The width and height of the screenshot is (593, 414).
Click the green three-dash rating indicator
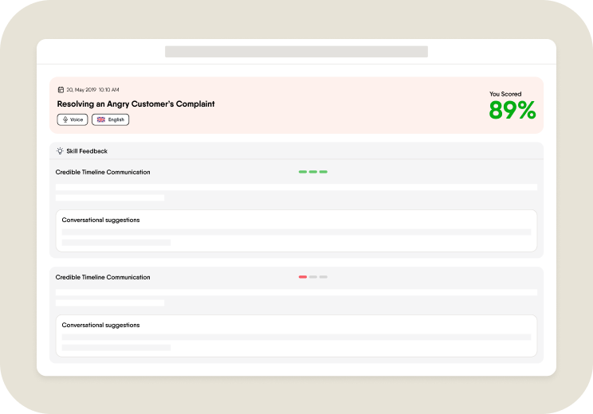pos(312,171)
